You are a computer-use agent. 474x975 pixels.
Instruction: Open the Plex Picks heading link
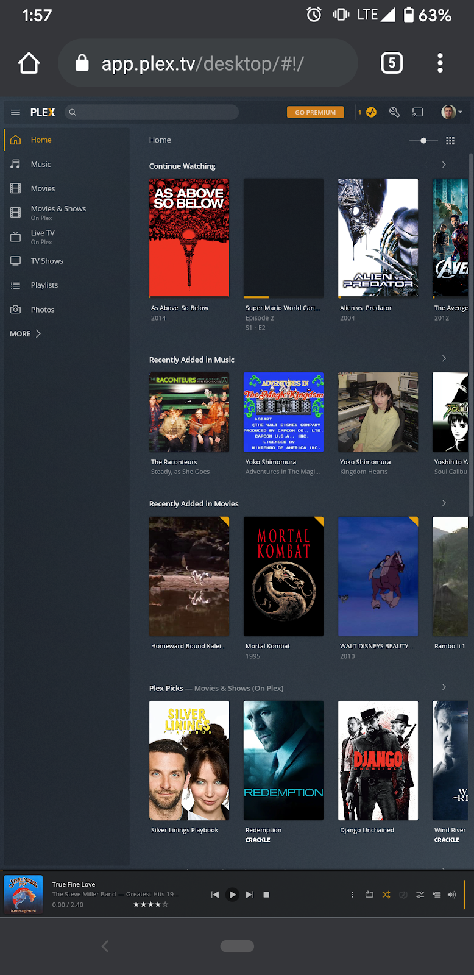point(216,688)
